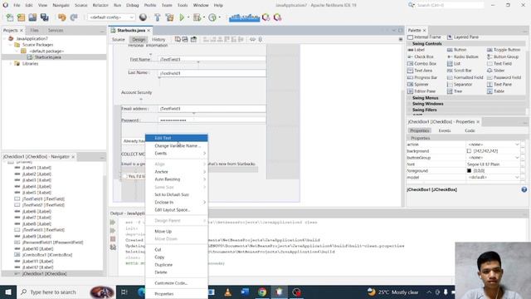Open the Events submenu in the context menu
The height and width of the screenshot is (299, 531).
(x=177, y=153)
